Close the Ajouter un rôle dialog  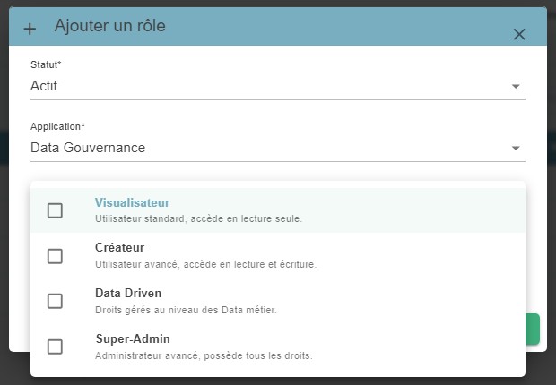[519, 34]
